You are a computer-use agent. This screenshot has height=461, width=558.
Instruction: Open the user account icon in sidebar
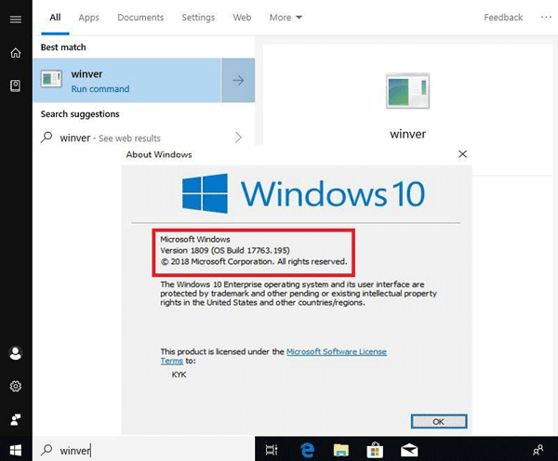click(15, 353)
